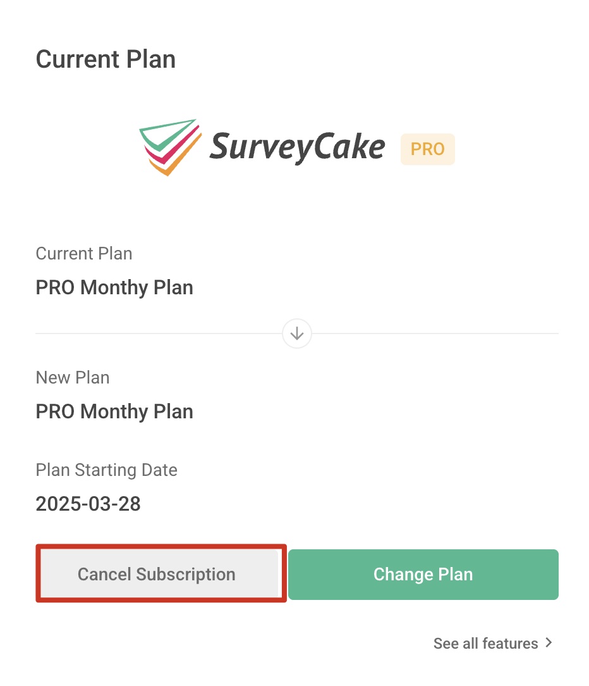Image resolution: width=589 pixels, height=686 pixels.
Task: Select the PRO badge next to the logo
Action: (x=427, y=149)
